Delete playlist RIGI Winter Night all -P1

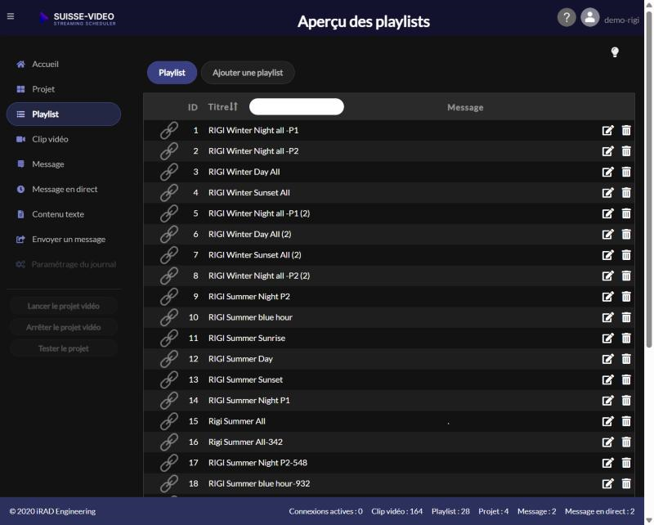626,130
